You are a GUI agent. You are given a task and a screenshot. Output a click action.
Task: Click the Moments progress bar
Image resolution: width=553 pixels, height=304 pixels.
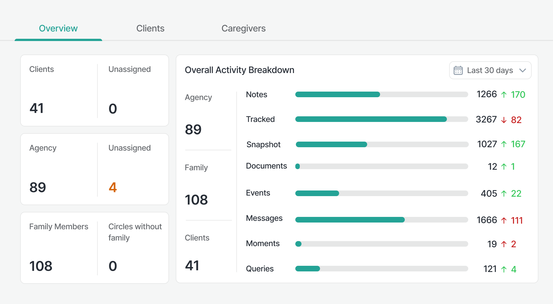[x=382, y=244]
